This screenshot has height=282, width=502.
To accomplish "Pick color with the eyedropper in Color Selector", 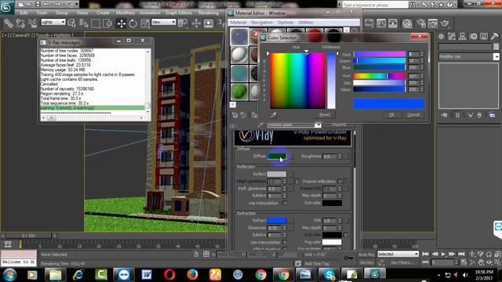I will click(273, 115).
